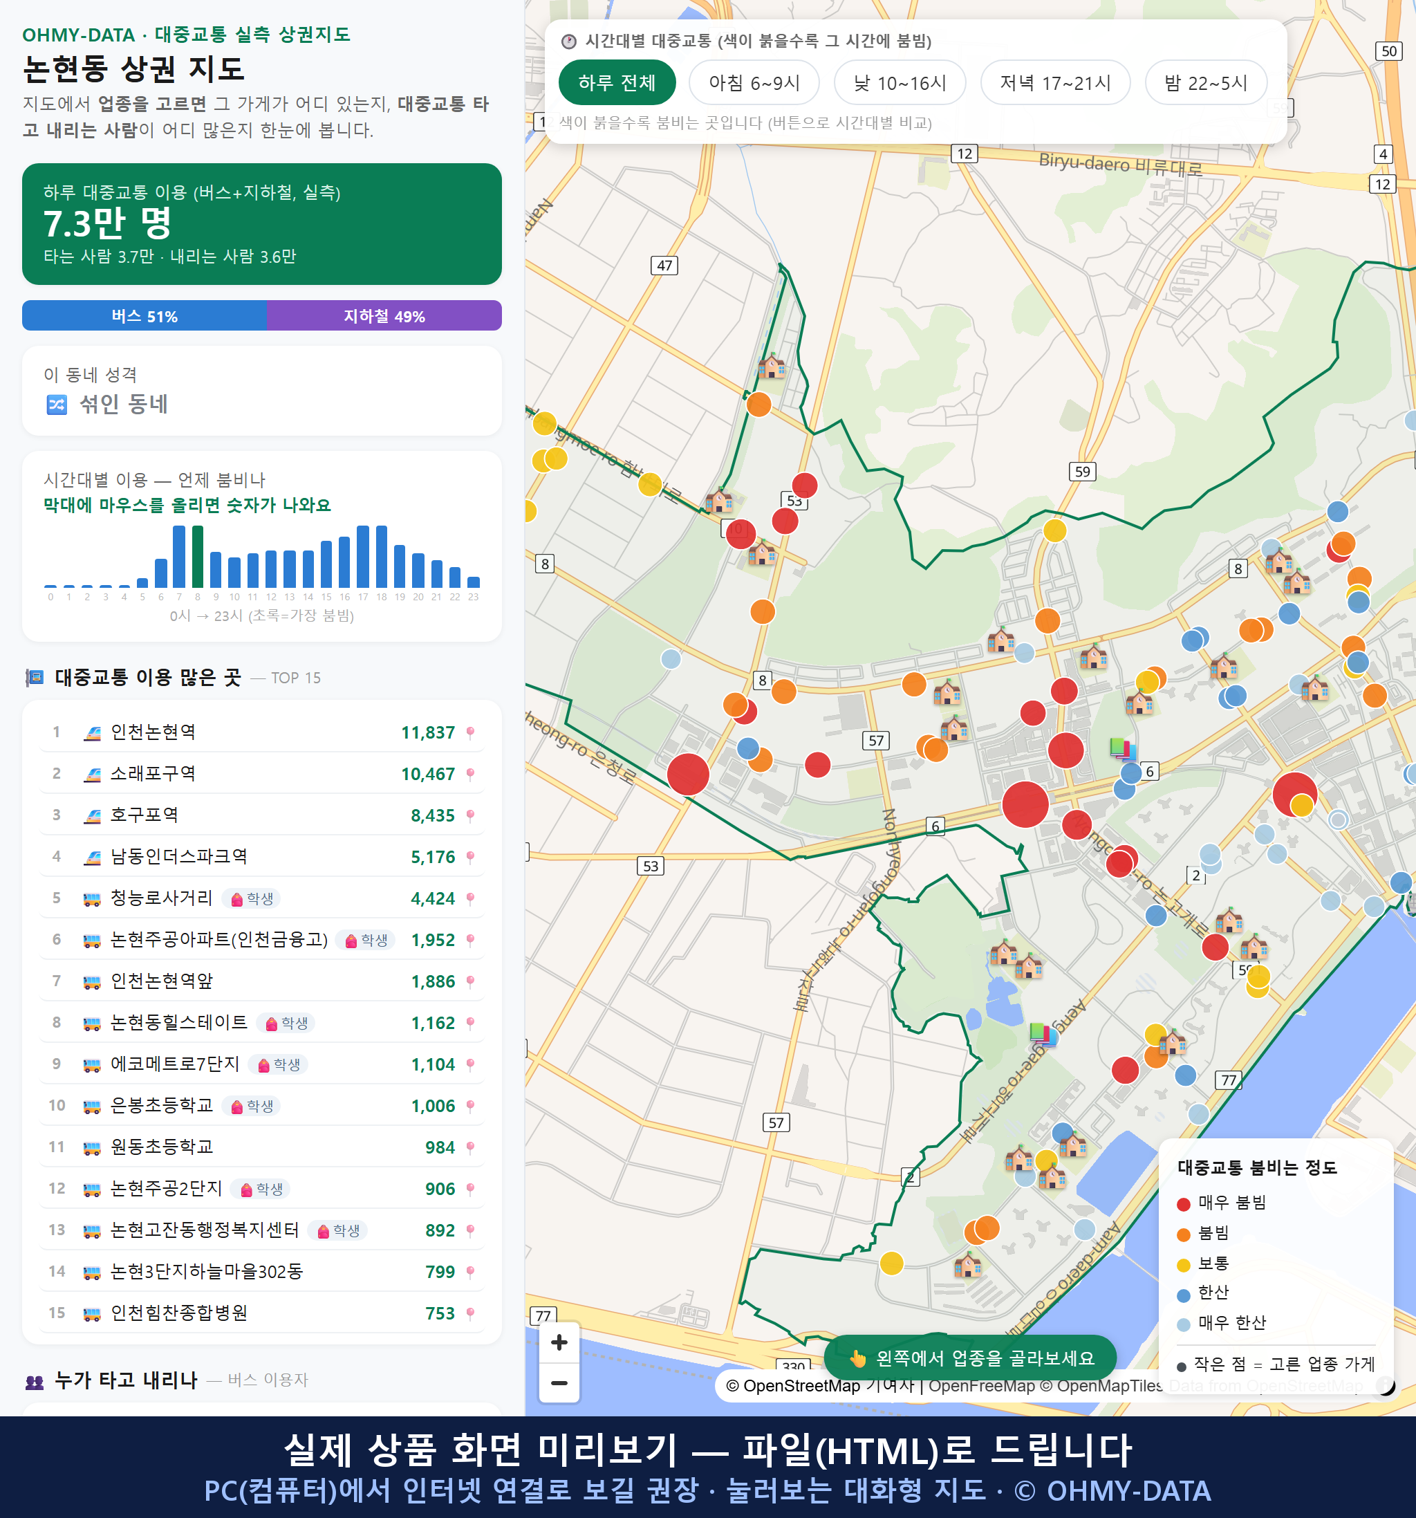Viewport: 1416px width, 1518px height.
Task: Locate 은봉초등학교 with its pin icon
Action: [x=470, y=1107]
